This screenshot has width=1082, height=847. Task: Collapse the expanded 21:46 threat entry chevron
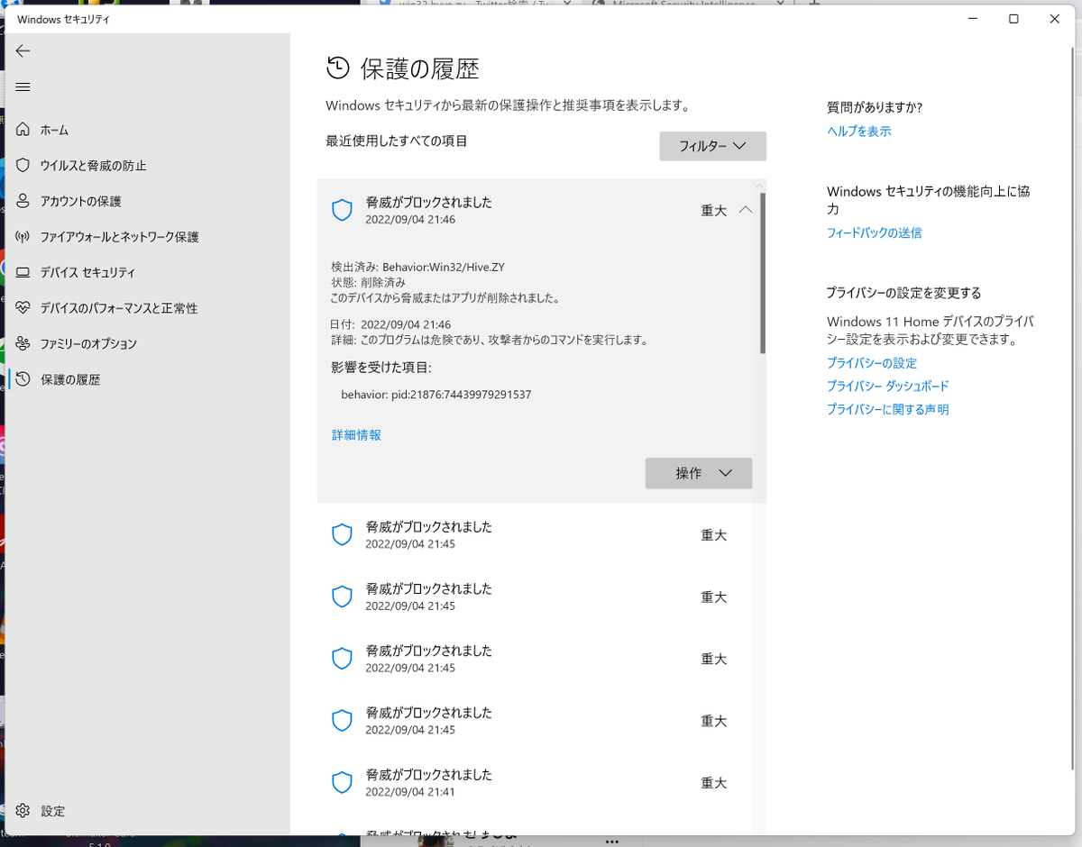tap(745, 210)
